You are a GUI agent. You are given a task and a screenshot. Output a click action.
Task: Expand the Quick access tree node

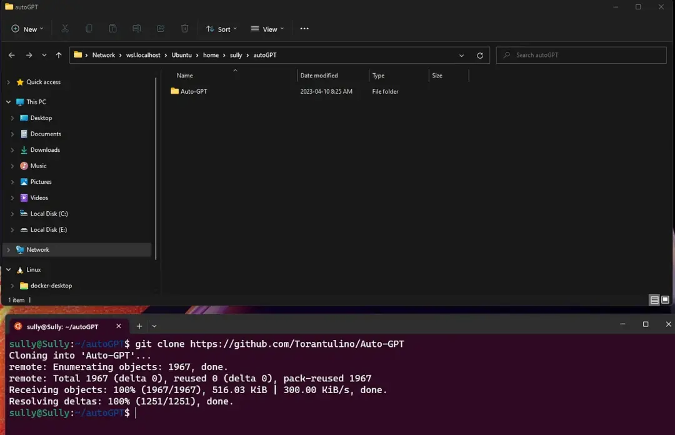[8, 82]
